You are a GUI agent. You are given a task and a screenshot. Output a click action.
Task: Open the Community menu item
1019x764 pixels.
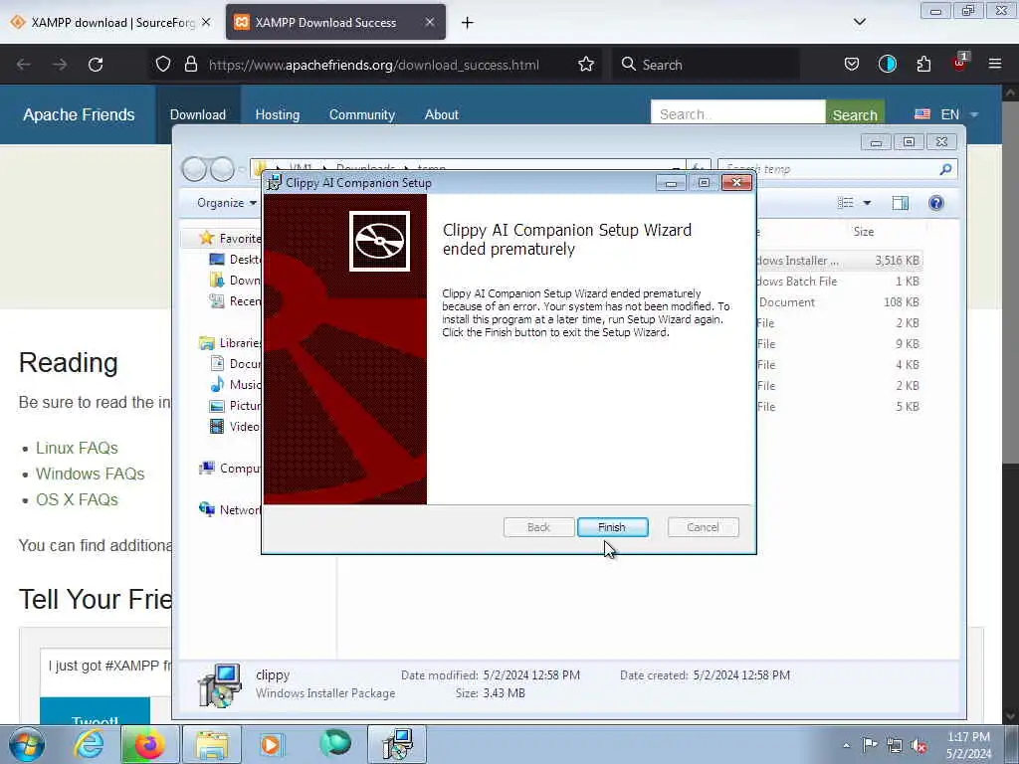tap(362, 114)
